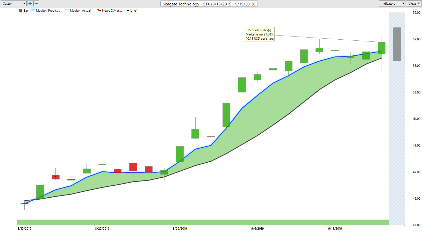Click the 8/22/2019 date axis label
This screenshot has height=232, width=422.
tap(102, 228)
